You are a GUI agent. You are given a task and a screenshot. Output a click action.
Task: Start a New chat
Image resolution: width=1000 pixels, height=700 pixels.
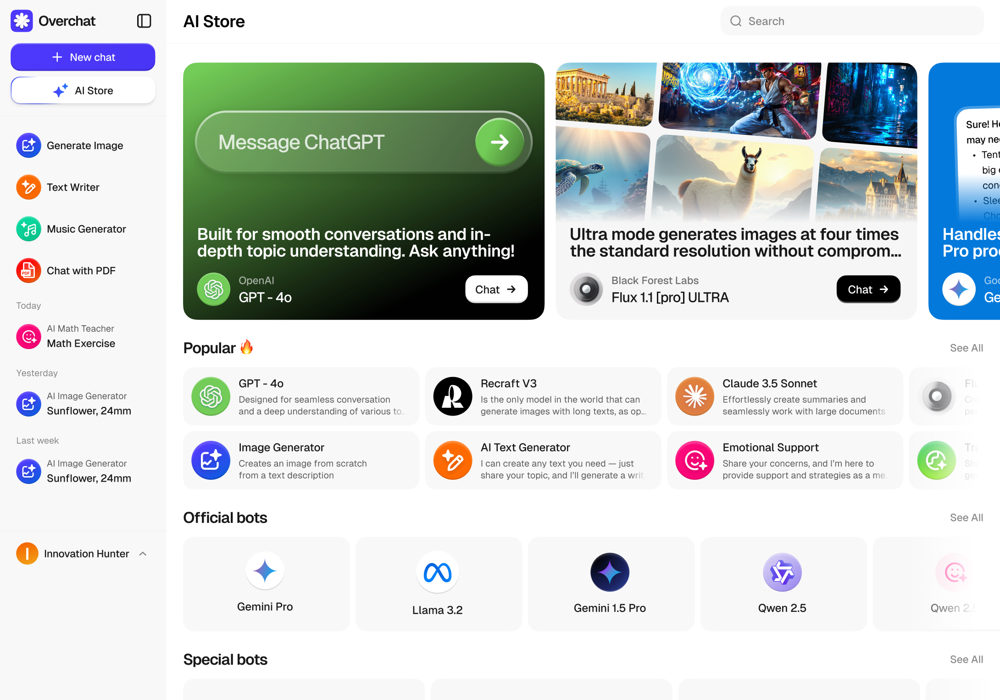[83, 57]
